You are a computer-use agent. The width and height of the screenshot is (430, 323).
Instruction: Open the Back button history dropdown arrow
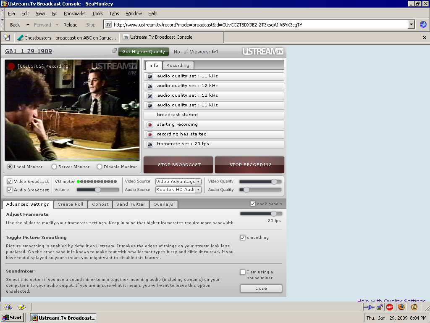point(28,25)
